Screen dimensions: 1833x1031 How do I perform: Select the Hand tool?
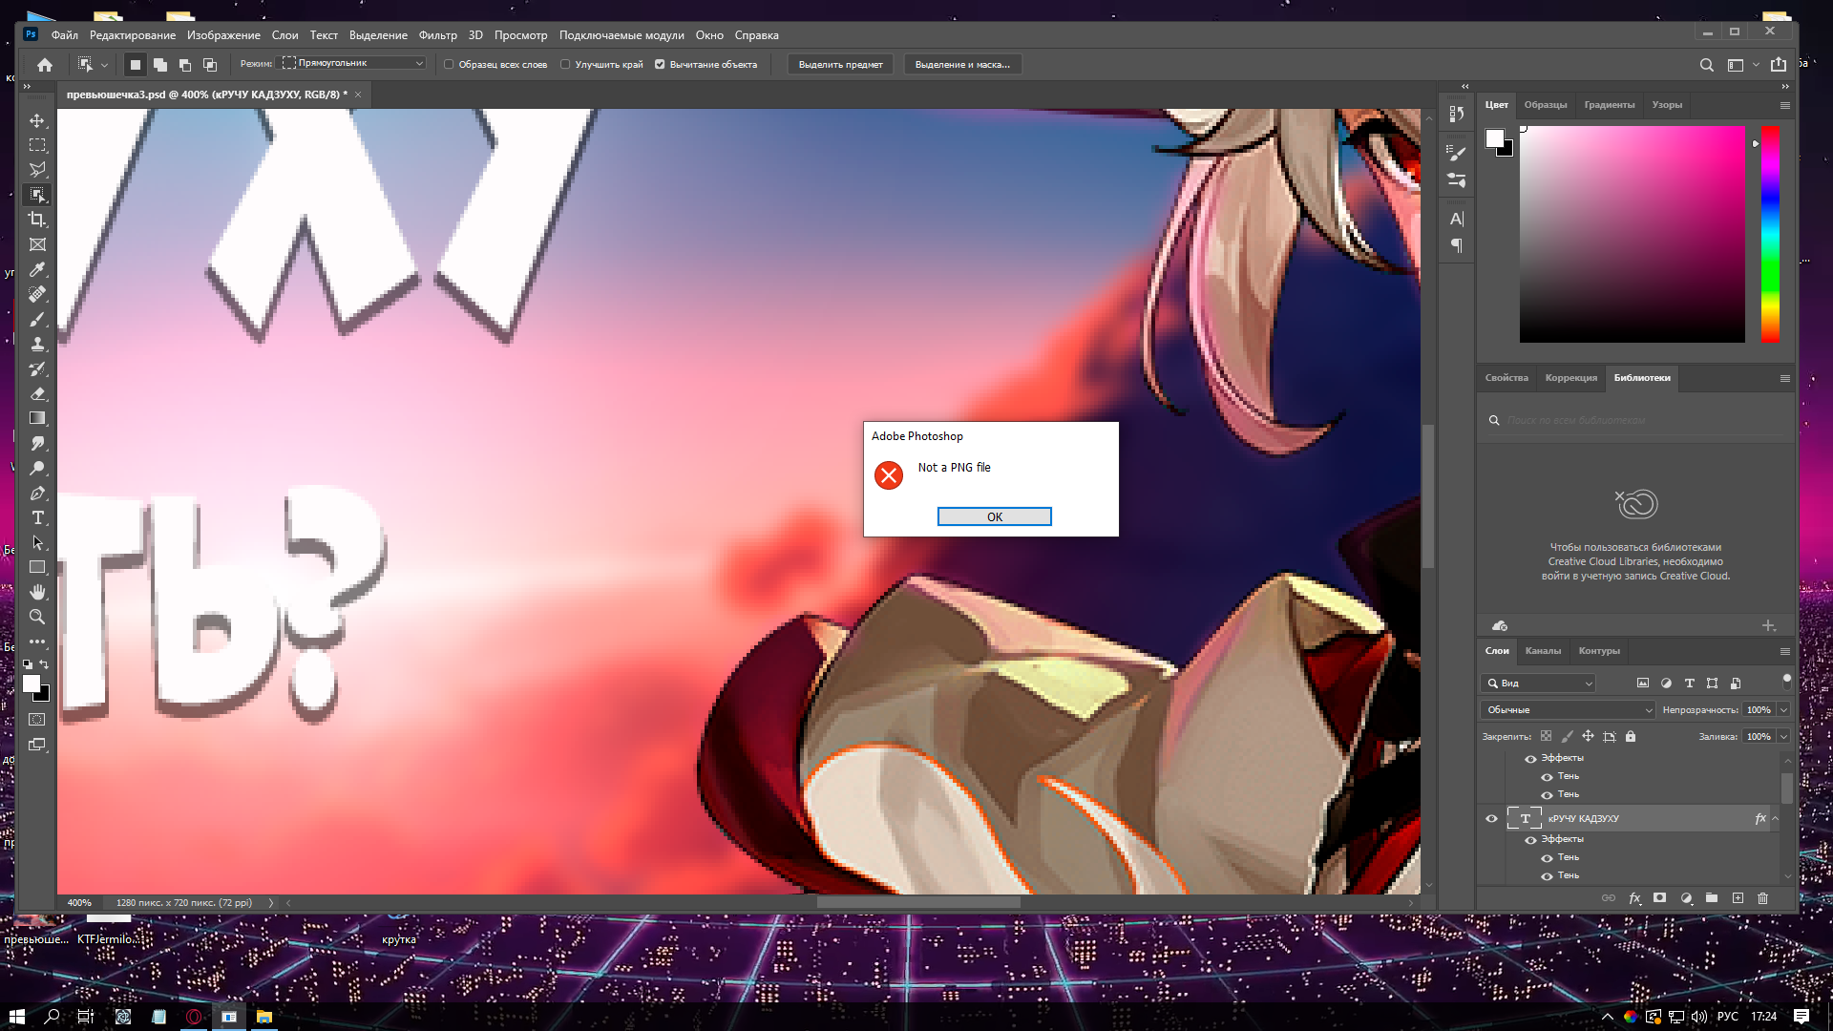(37, 592)
